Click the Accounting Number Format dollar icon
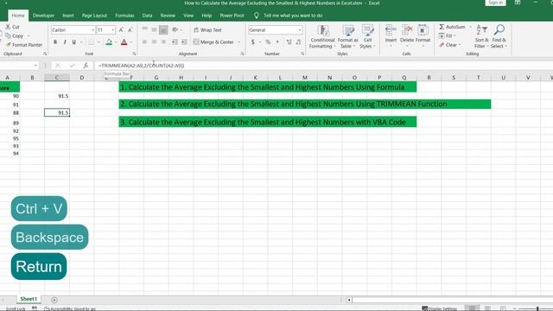The height and width of the screenshot is (311, 553). click(253, 42)
